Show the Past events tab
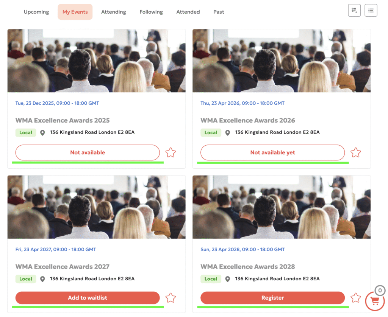The image size is (388, 317). pos(219,12)
